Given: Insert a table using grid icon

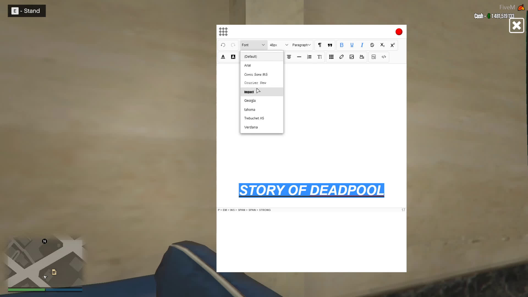Looking at the screenshot, I should [x=331, y=57].
